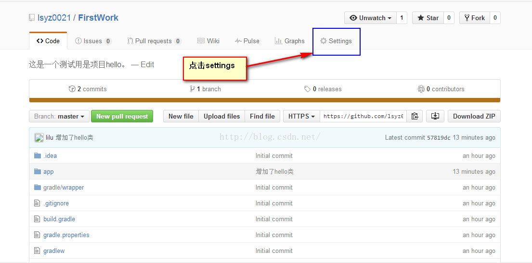
Task: Open the Branch: master dropdown
Action: pyautogui.click(x=59, y=116)
